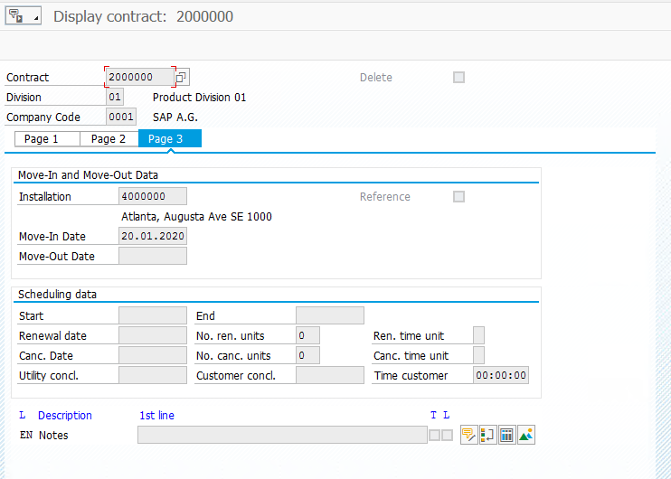The width and height of the screenshot is (671, 479).
Task: Click the notes list with return arrow icon
Action: pos(487,435)
